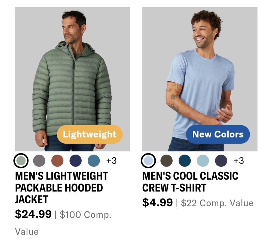
Task: View blue crew T-shirt product image
Action: [x=200, y=79]
